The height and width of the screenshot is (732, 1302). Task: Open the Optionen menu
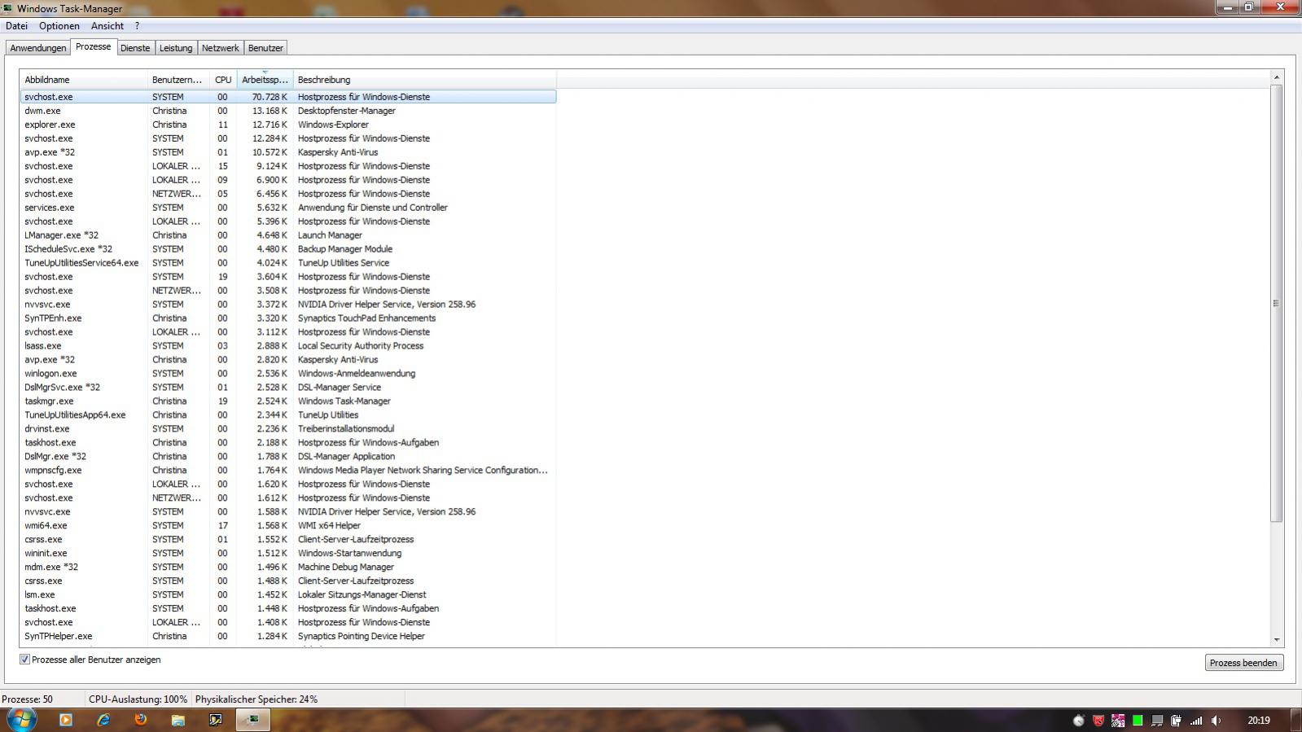pos(59,26)
